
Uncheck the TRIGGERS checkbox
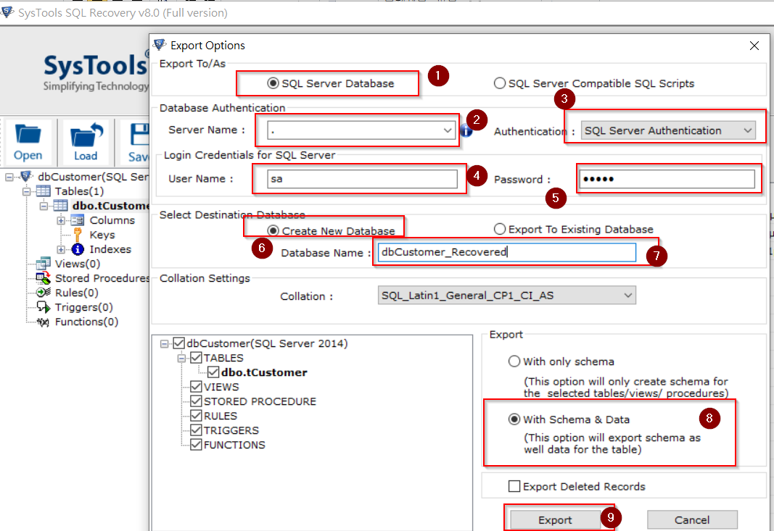tap(196, 430)
